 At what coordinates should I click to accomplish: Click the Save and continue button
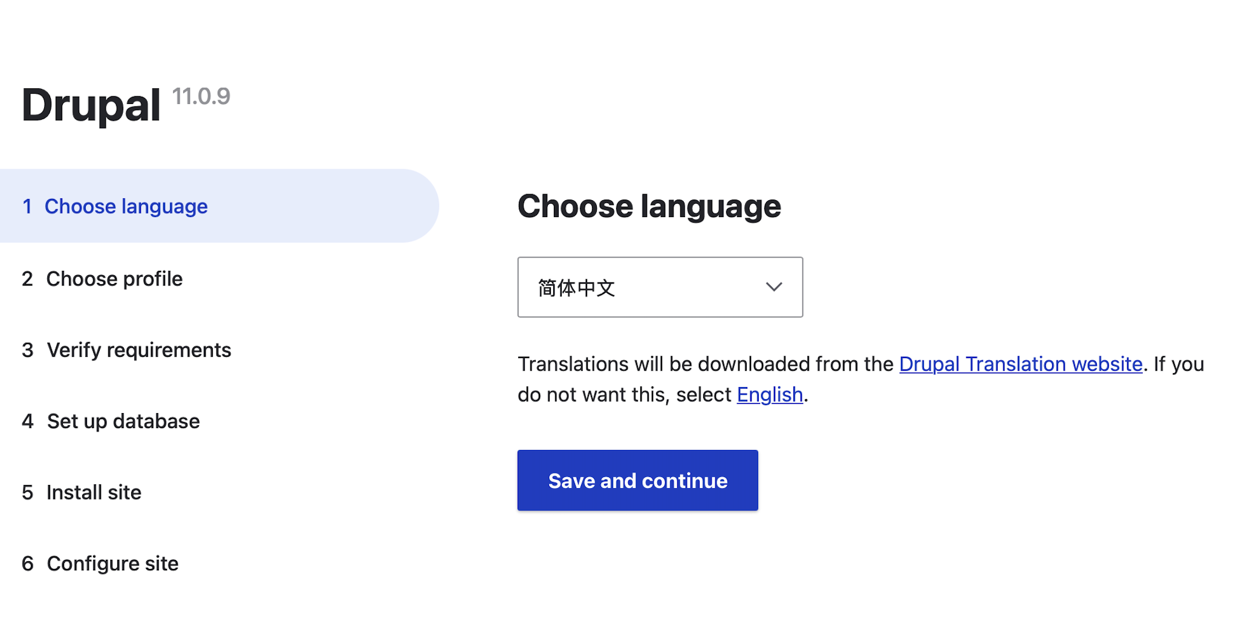(x=637, y=480)
